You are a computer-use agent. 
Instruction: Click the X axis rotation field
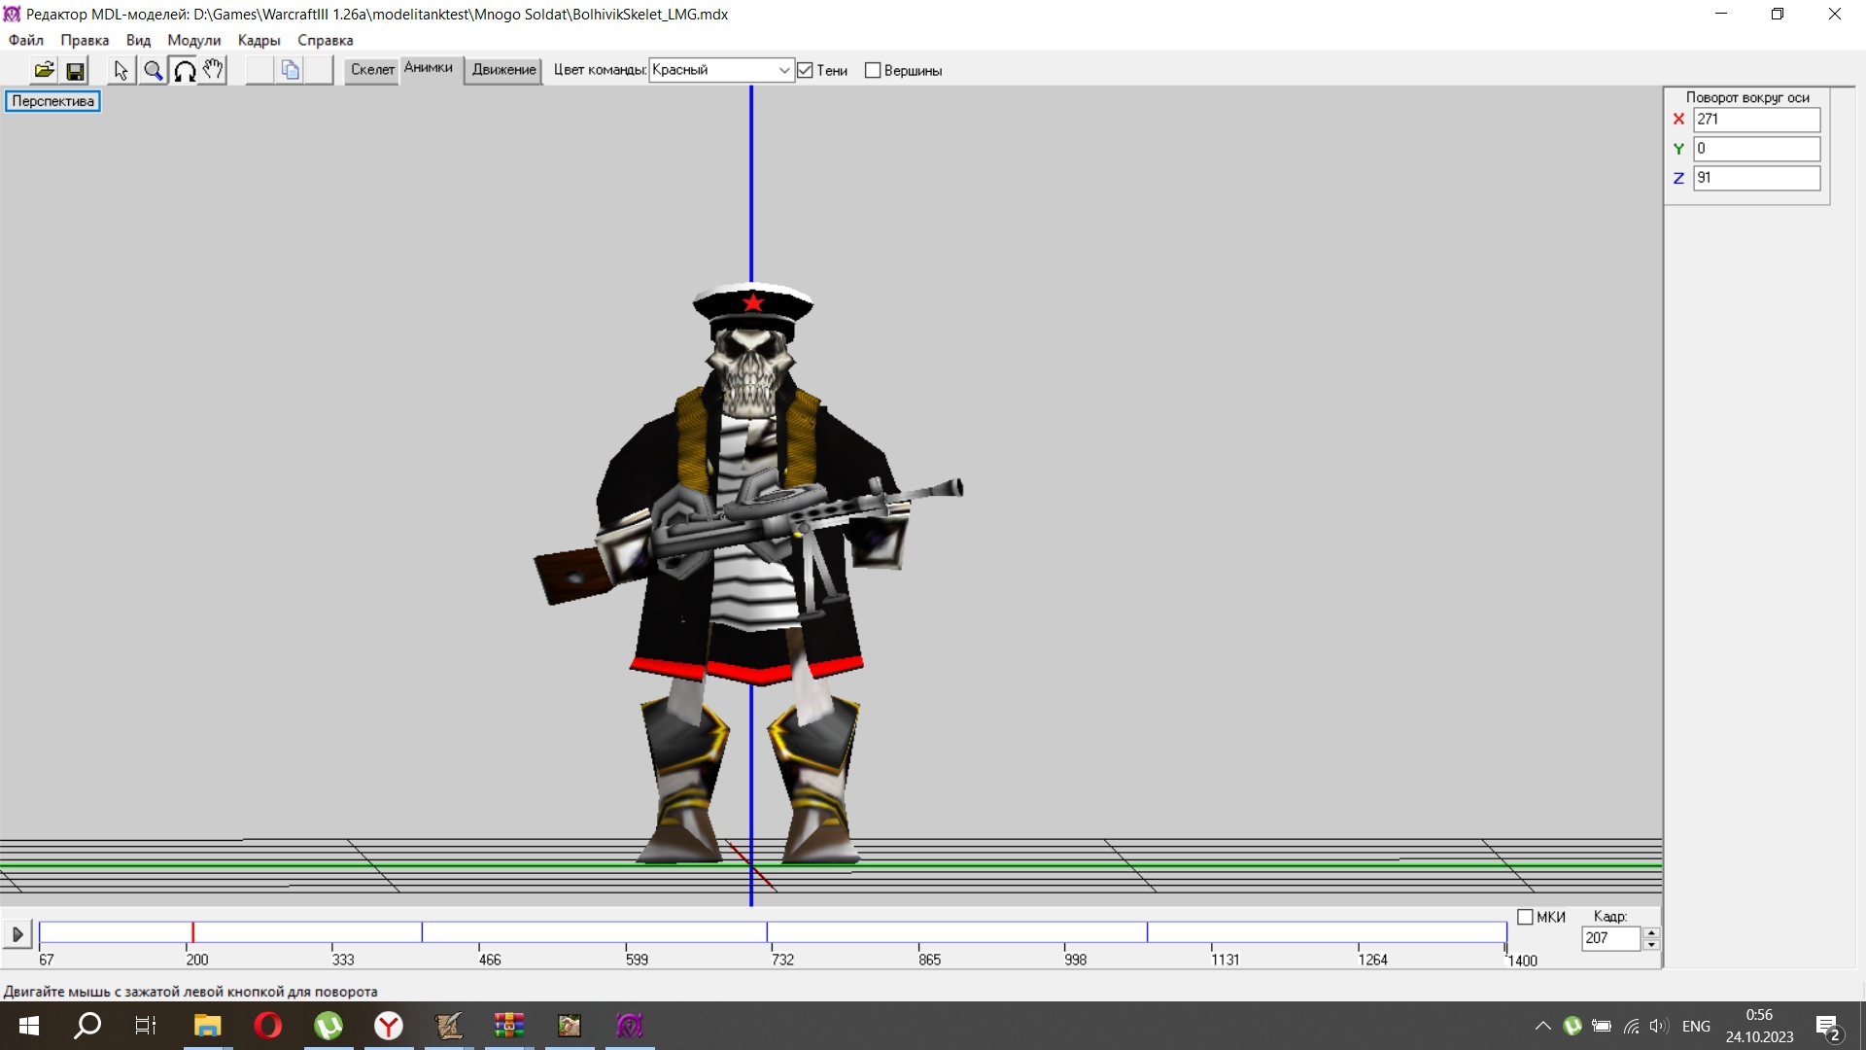tap(1755, 120)
